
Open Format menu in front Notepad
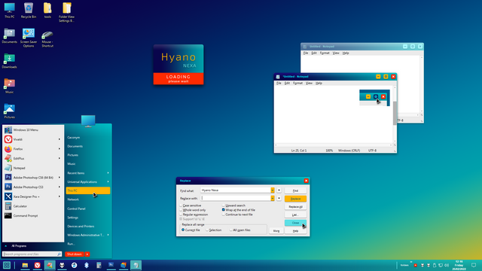pyautogui.click(x=297, y=84)
